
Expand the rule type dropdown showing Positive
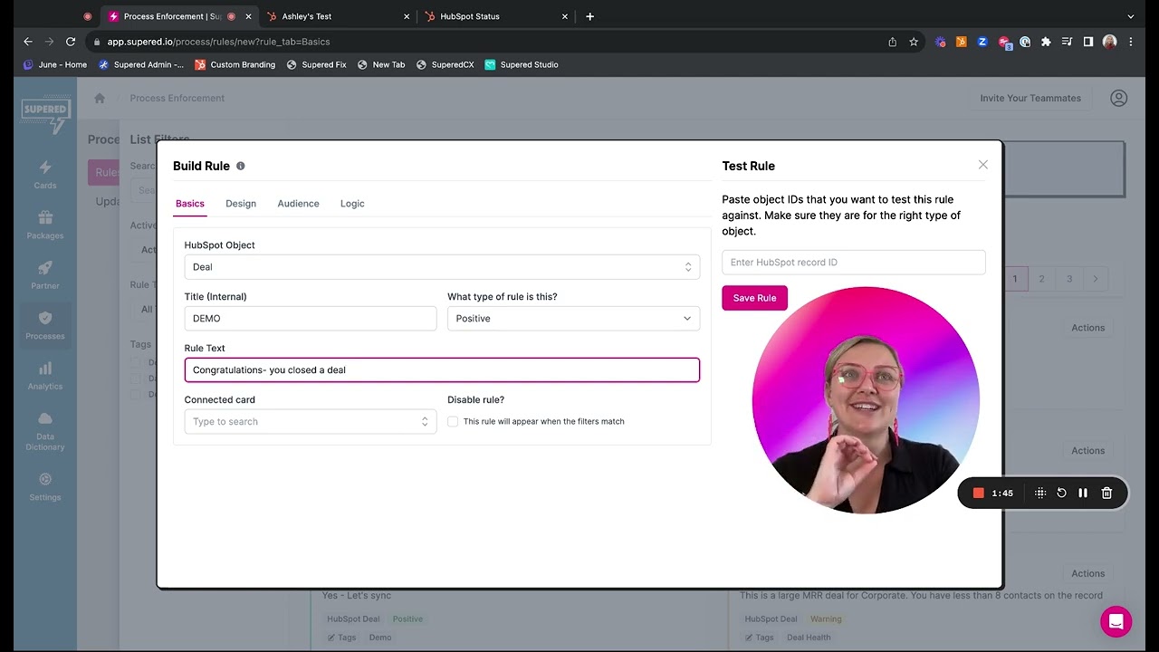572,318
